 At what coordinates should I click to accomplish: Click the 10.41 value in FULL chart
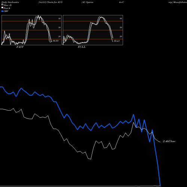[x=117, y=41]
